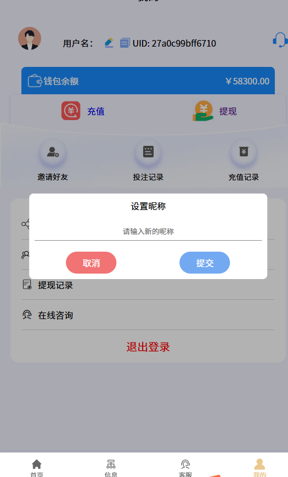The height and width of the screenshot is (477, 288).
Task: Switch to the 我的 profile tab
Action: pos(259,468)
